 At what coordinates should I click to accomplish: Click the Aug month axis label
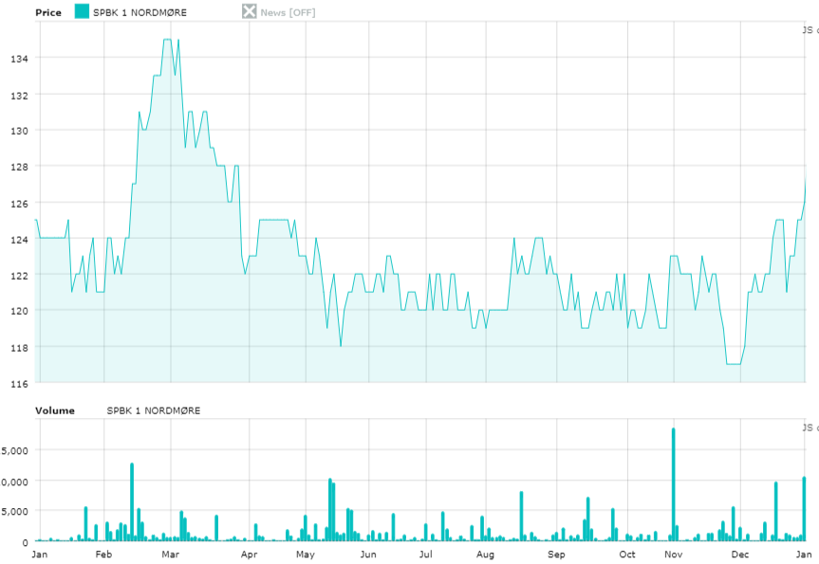485,555
